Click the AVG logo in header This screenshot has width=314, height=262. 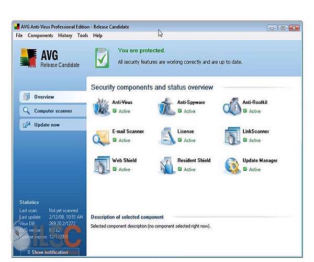(28, 58)
